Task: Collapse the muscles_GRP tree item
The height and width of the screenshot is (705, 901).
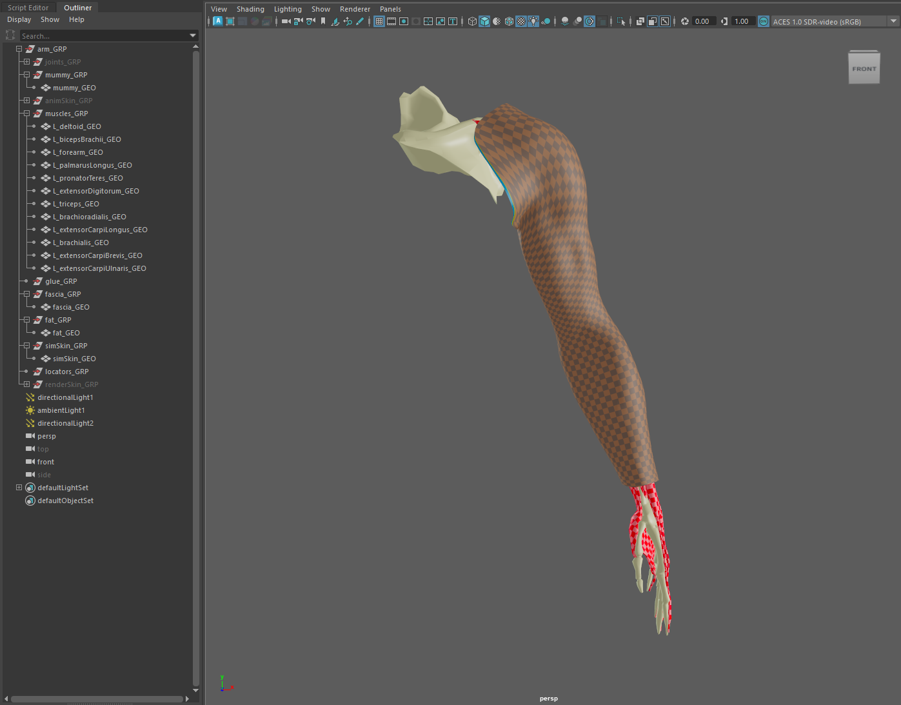Action: click(27, 114)
